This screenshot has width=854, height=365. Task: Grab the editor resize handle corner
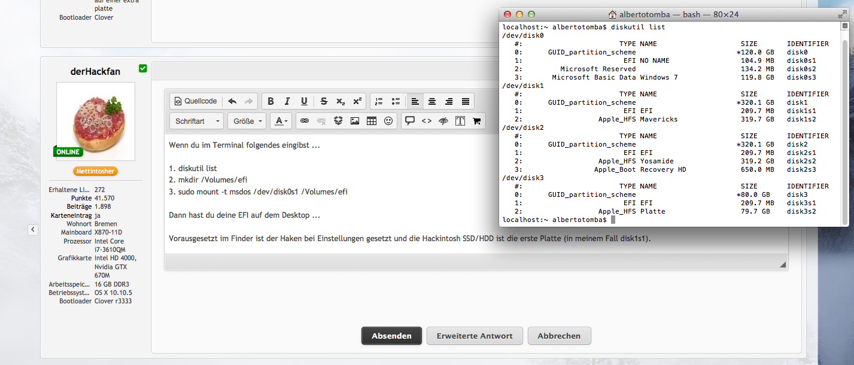(782, 264)
